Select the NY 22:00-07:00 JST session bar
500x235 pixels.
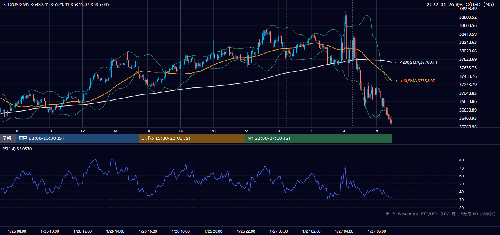click(x=319, y=138)
